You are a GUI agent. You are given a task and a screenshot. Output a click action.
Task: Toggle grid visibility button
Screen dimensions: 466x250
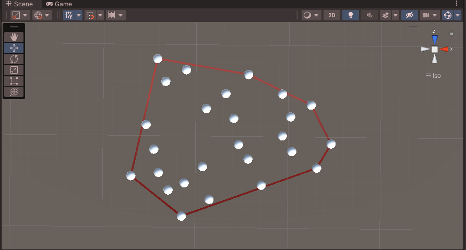(x=69, y=15)
